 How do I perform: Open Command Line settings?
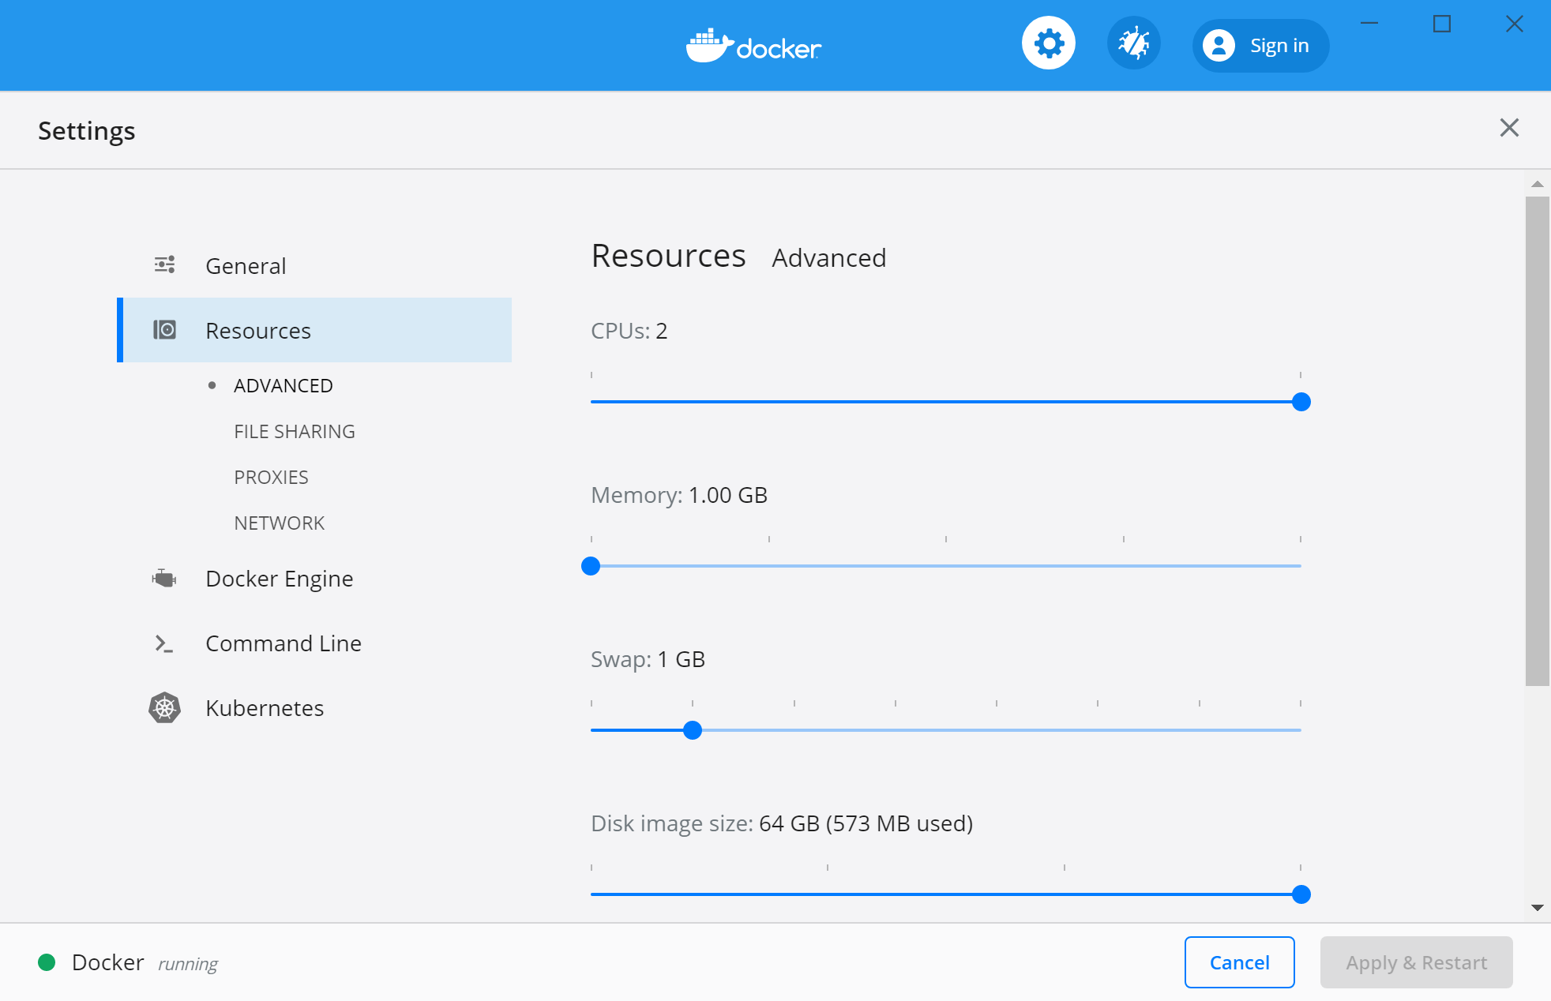pyautogui.click(x=314, y=643)
